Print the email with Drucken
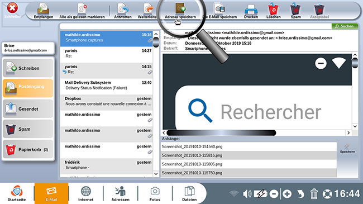The height and width of the screenshot is (204, 363). 251,11
